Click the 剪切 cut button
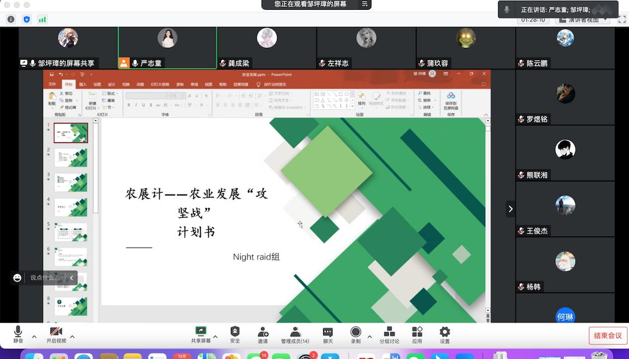Screen dimensions: 629x359 (x=66, y=93)
